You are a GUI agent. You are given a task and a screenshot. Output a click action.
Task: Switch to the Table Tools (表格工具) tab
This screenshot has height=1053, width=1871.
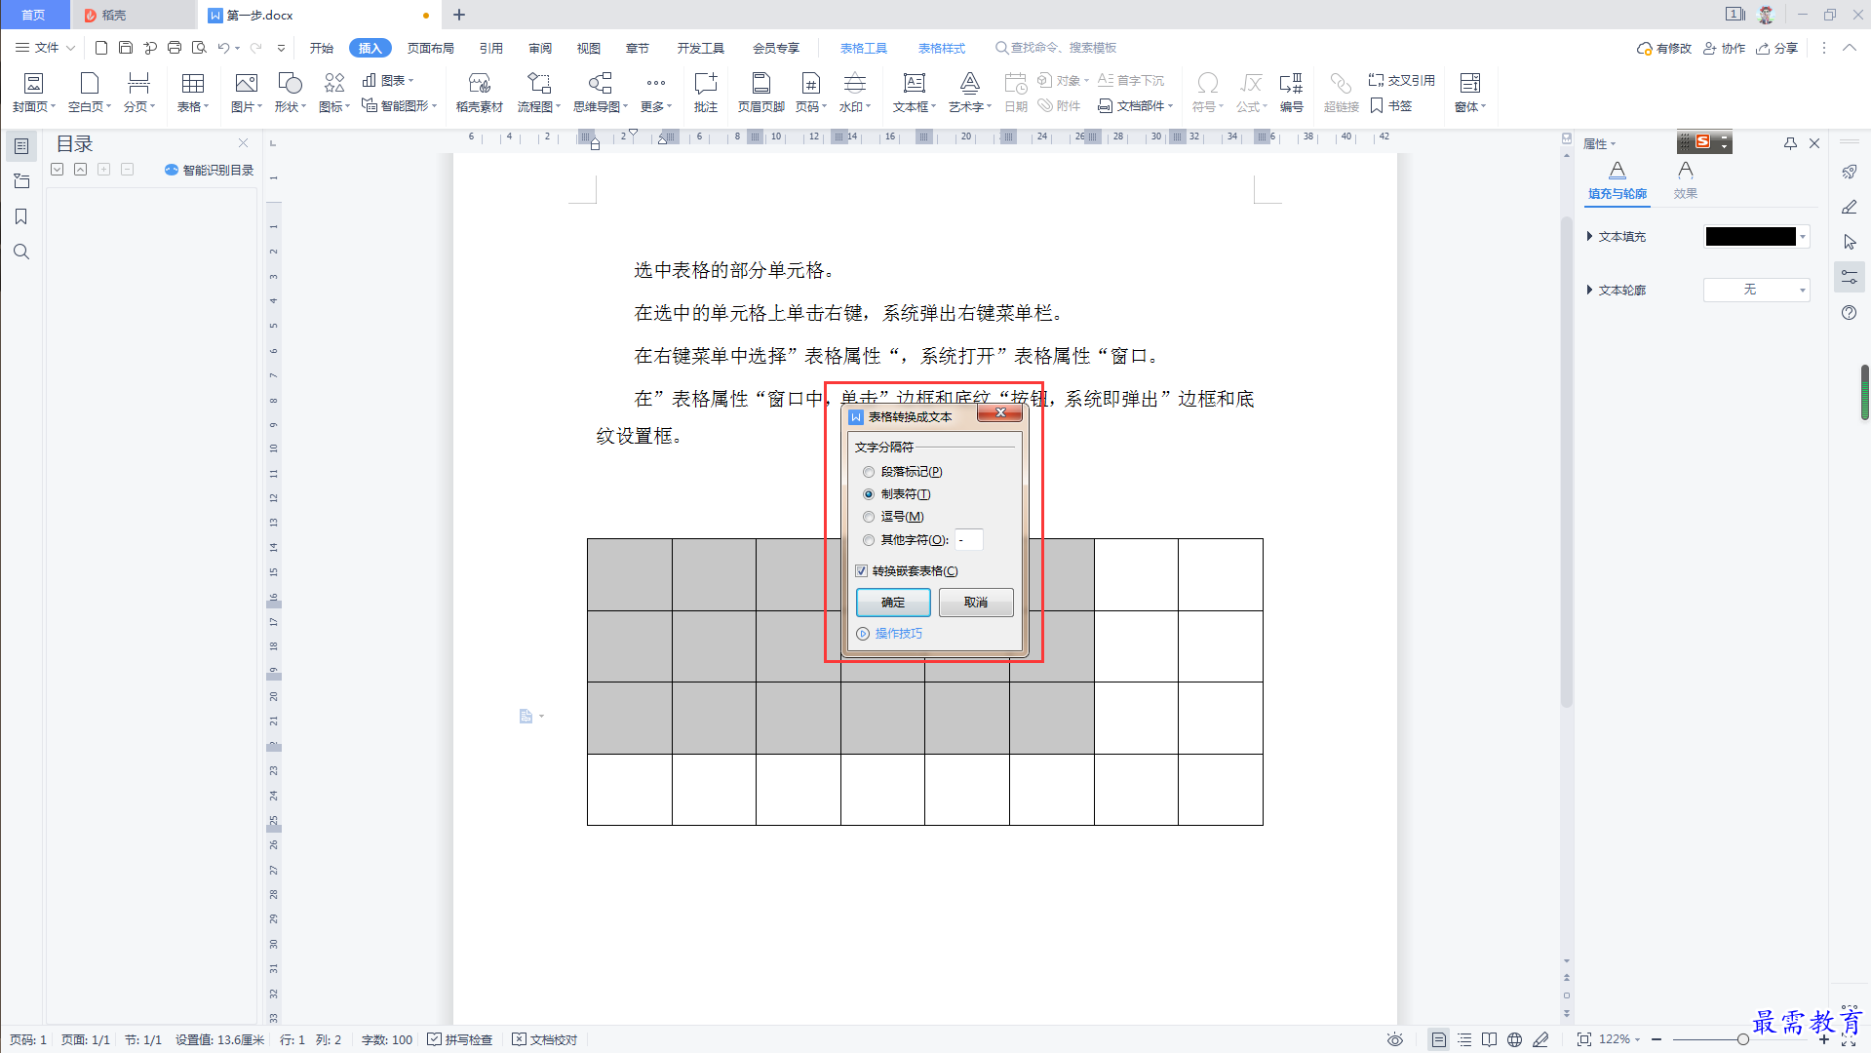pyautogui.click(x=864, y=48)
